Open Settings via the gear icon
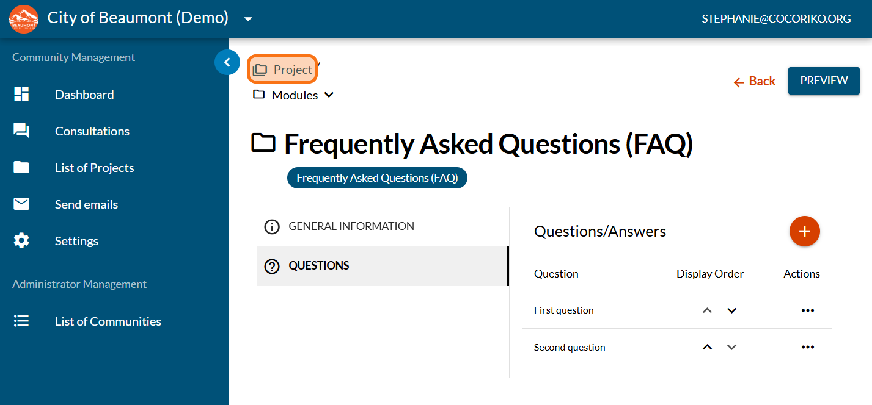Image resolution: width=872 pixels, height=405 pixels. (x=21, y=241)
